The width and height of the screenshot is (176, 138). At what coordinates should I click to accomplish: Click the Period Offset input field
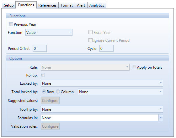pyautogui.click(x=40, y=48)
